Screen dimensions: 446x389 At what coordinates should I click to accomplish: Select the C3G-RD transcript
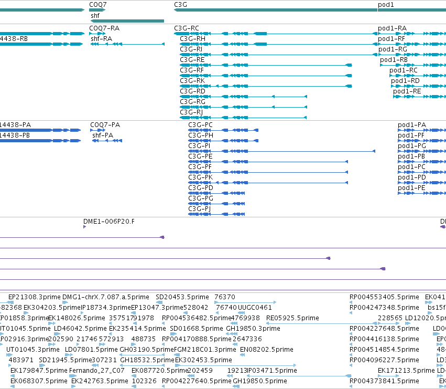coord(192,91)
